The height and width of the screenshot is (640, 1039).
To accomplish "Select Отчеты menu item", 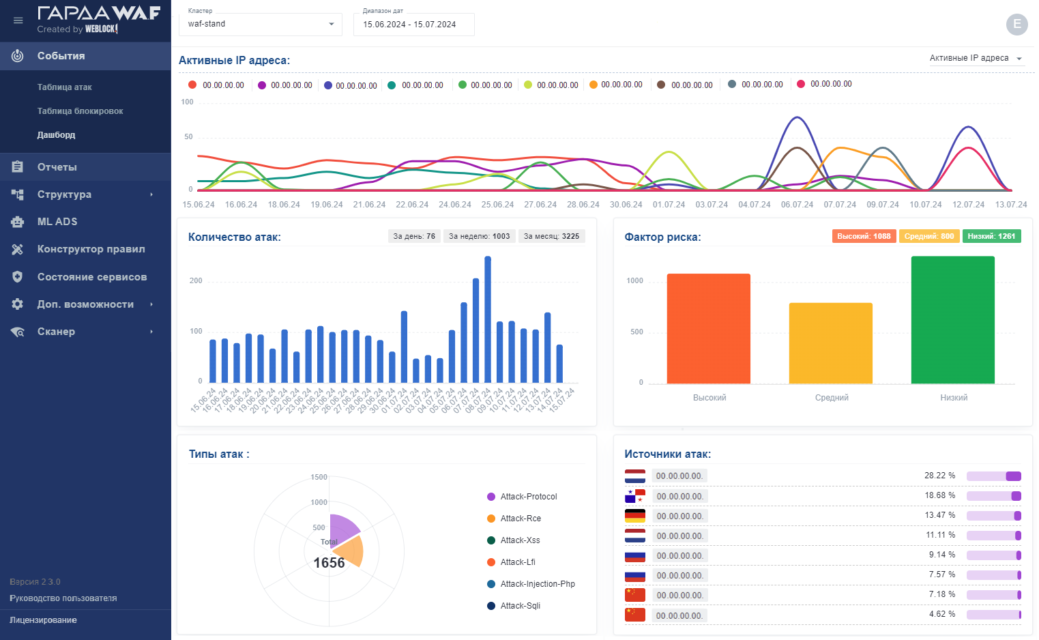I will point(85,166).
